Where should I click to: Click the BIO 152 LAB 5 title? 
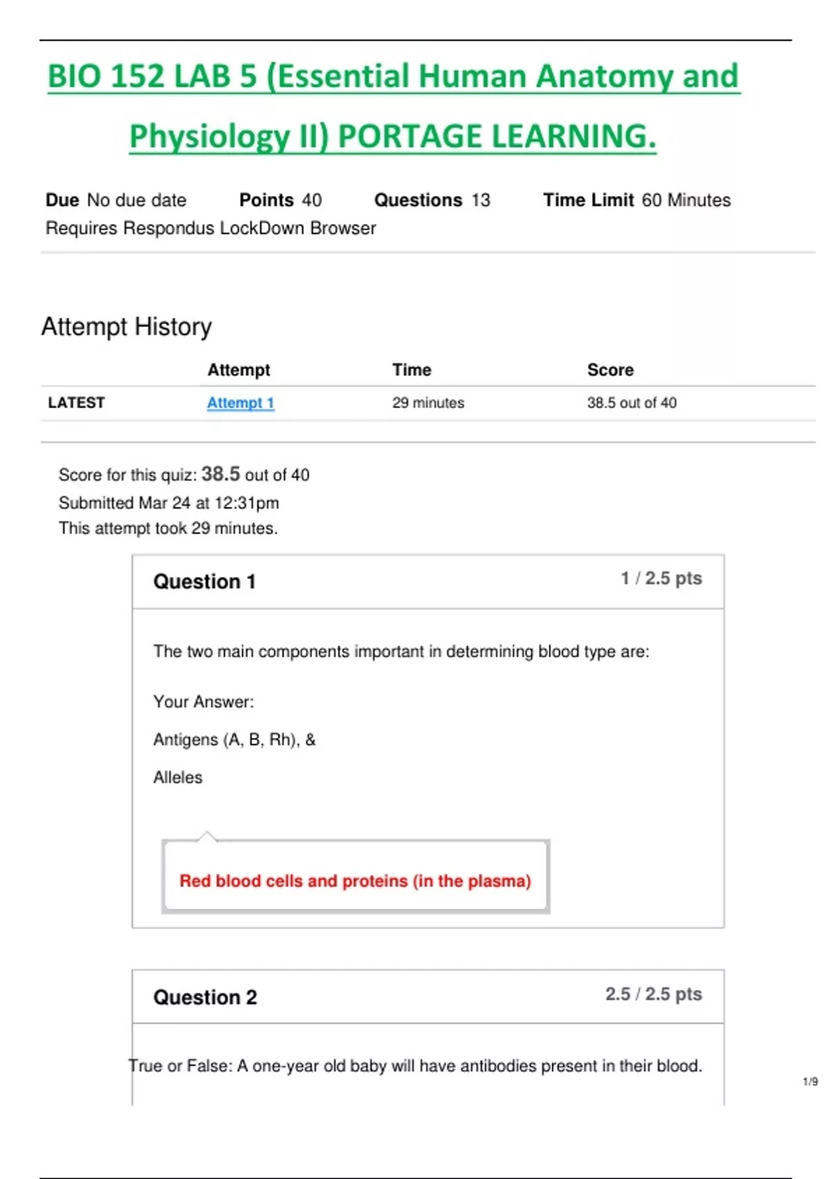(393, 76)
